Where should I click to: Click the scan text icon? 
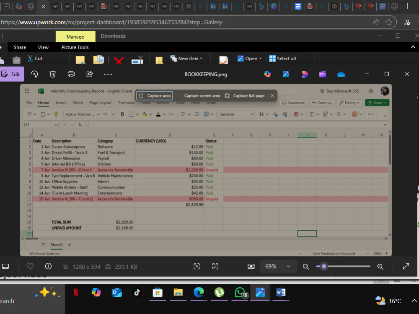(x=215, y=266)
